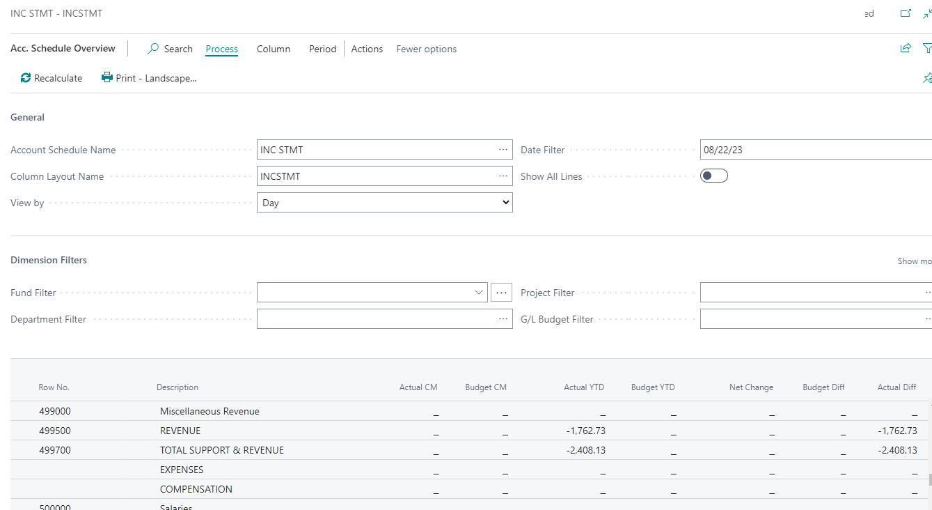Open the View by dropdown
This screenshot has height=510, width=932.
384,203
